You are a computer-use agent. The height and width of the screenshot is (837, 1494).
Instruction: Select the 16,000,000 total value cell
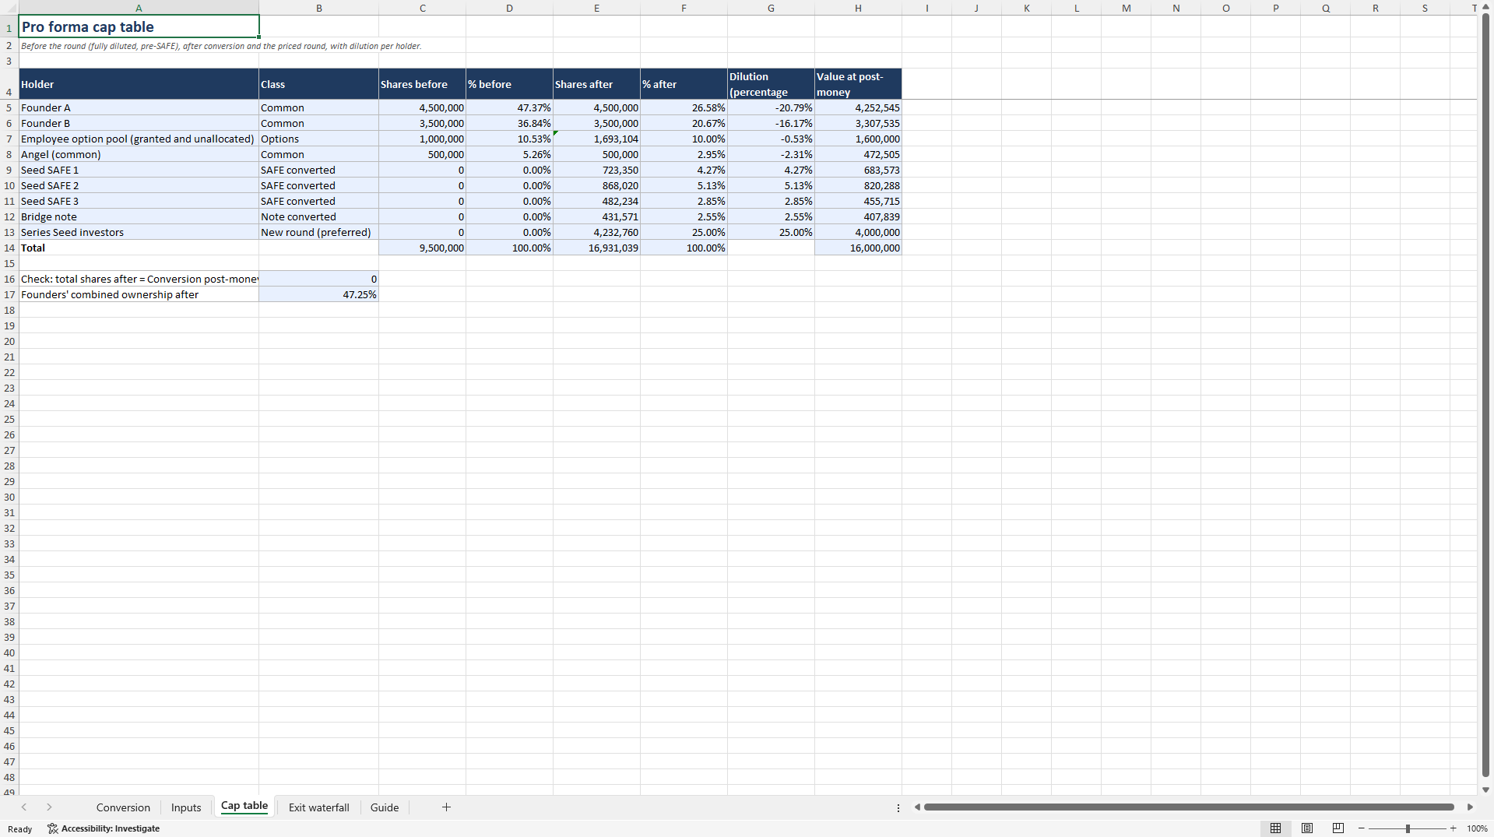click(x=858, y=248)
